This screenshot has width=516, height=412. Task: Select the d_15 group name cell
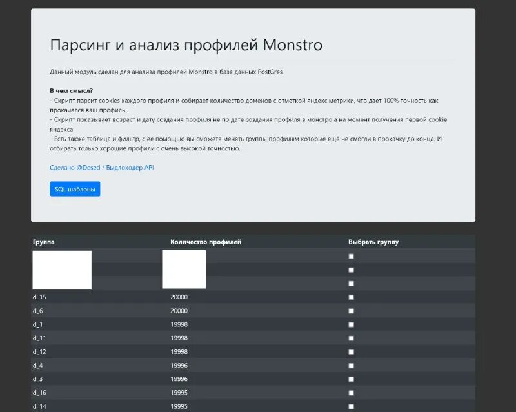pos(39,297)
